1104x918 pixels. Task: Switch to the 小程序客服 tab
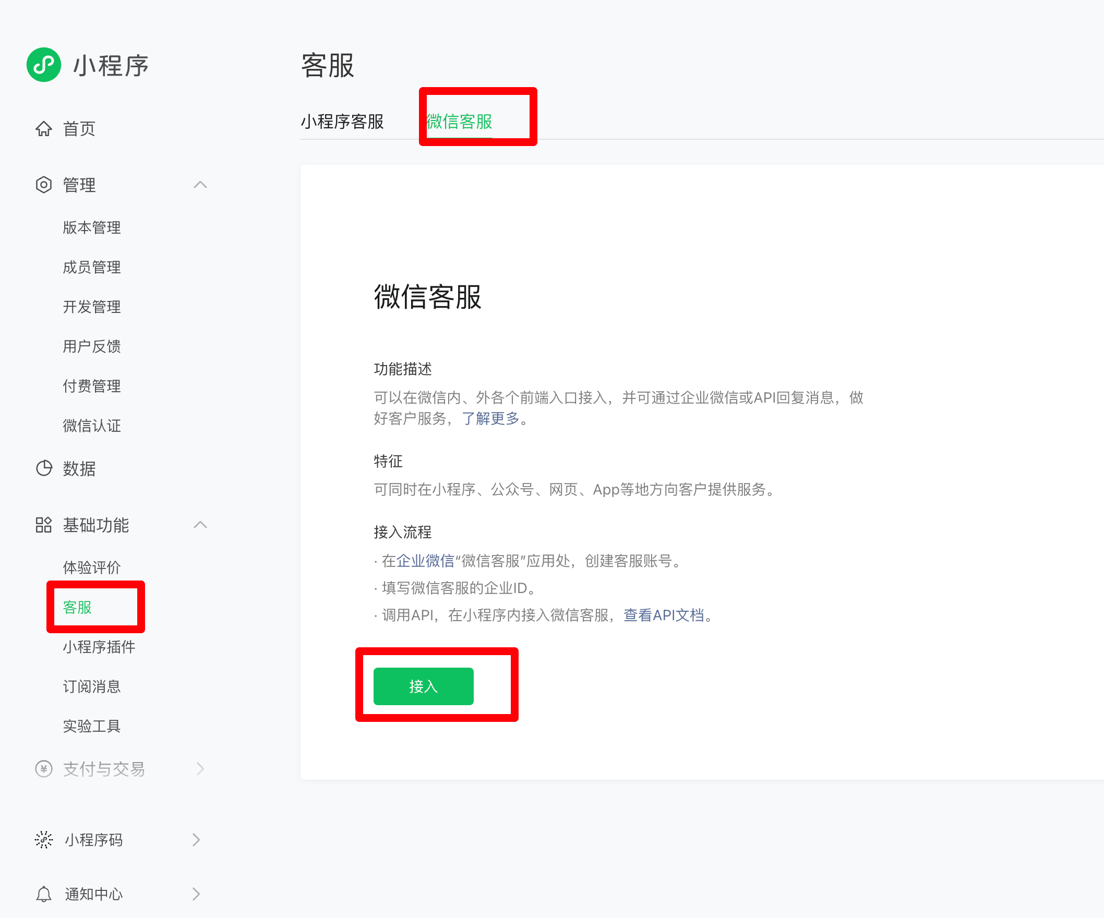pyautogui.click(x=342, y=122)
